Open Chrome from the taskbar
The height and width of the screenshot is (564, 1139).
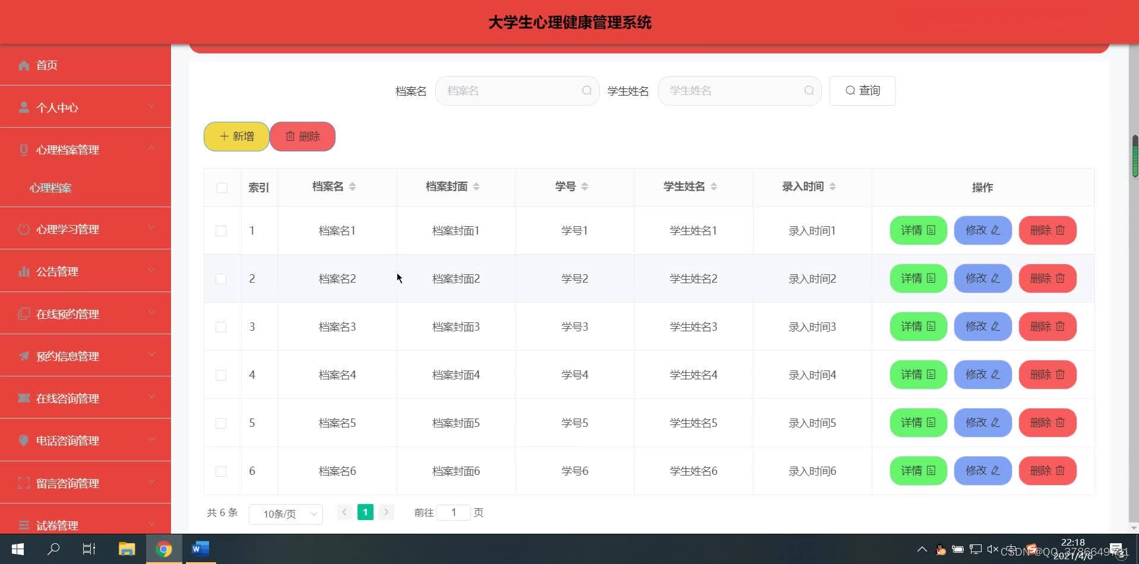click(164, 549)
